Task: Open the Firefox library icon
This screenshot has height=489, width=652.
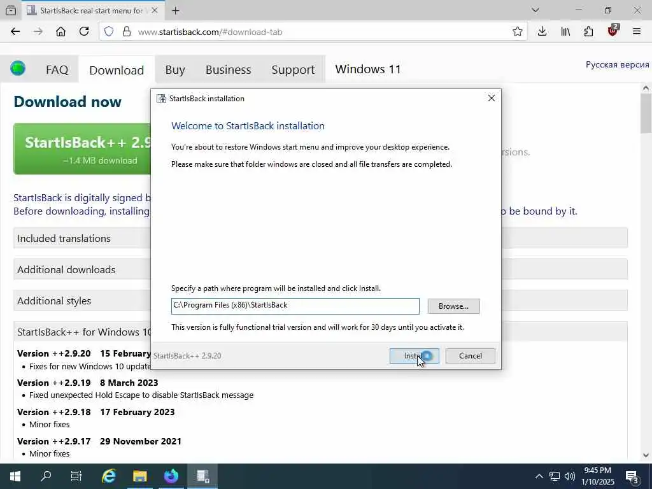Action: click(x=565, y=32)
